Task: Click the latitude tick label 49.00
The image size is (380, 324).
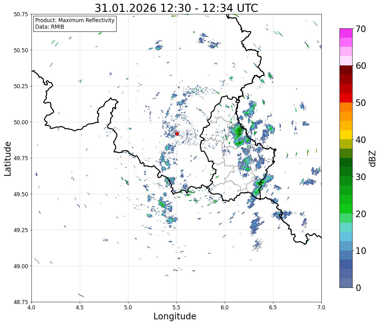Action: coord(21,266)
